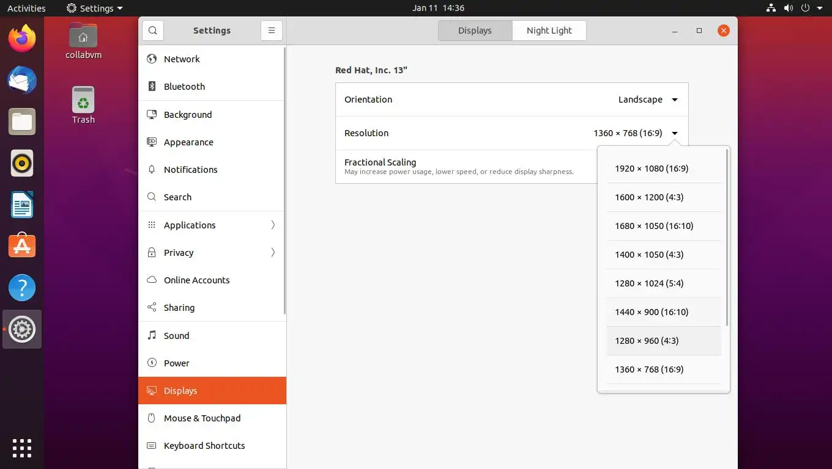Click the Bluetooth icon in sidebar

(x=152, y=87)
